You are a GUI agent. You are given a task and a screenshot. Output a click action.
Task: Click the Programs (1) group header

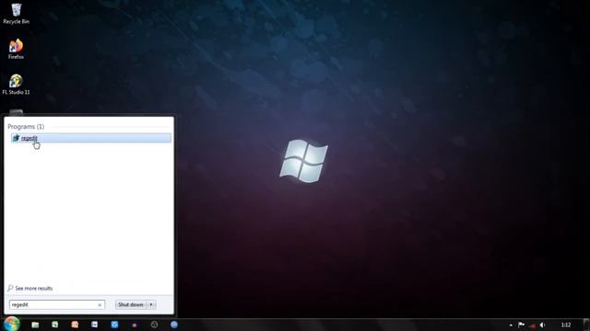[x=26, y=127]
